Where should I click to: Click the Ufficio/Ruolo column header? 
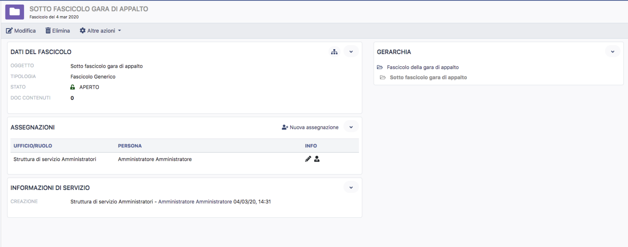tap(33, 146)
